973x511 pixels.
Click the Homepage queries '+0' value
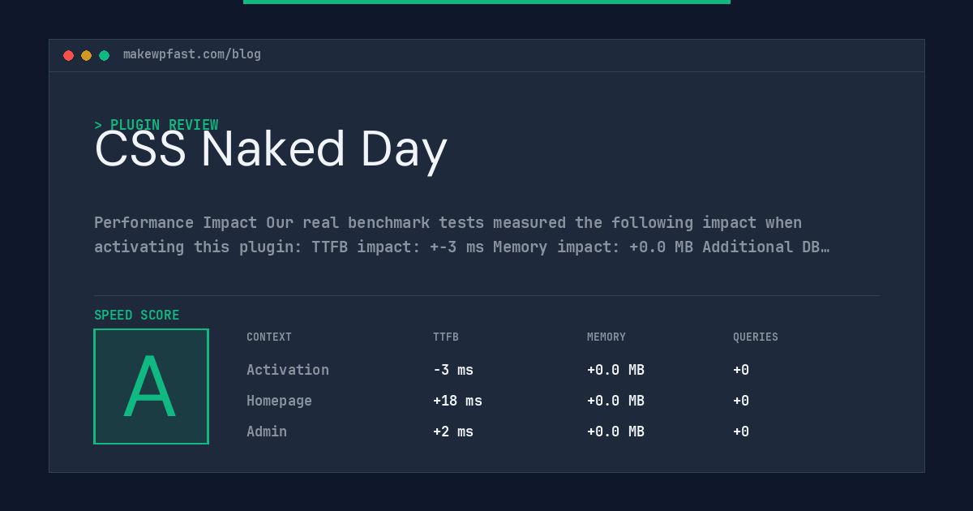(741, 401)
